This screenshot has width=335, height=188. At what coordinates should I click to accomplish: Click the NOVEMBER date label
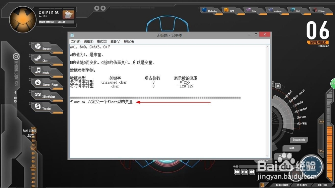(318, 42)
